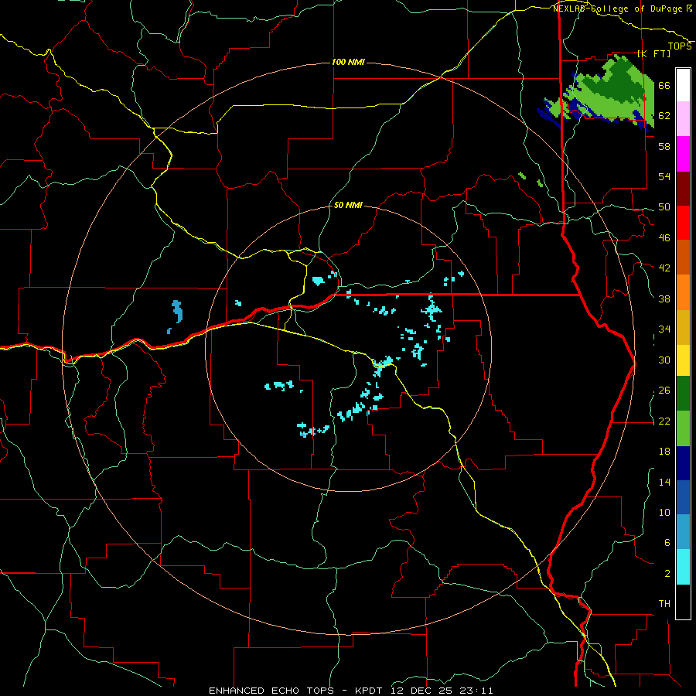The image size is (696, 696).
Task: Select the magenta swatch in the tops legend
Action: [x=683, y=154]
